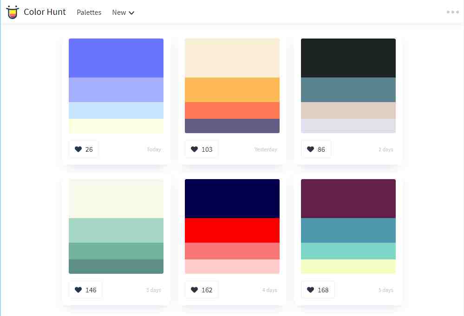Screen dimensions: 464x316
Task: Choose pale lime swatch in 168-likes palette
Action: point(348,267)
